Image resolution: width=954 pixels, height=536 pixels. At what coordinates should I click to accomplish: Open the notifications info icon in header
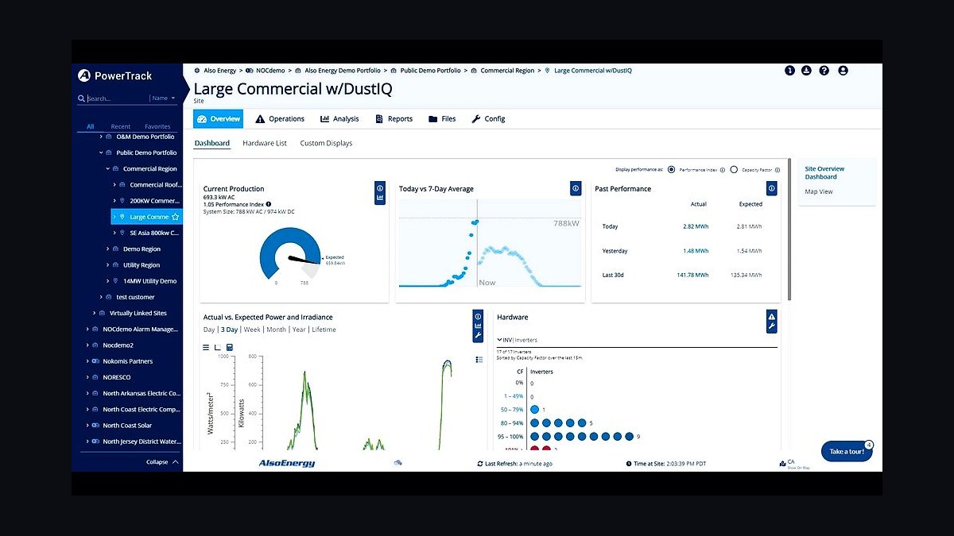pos(789,71)
